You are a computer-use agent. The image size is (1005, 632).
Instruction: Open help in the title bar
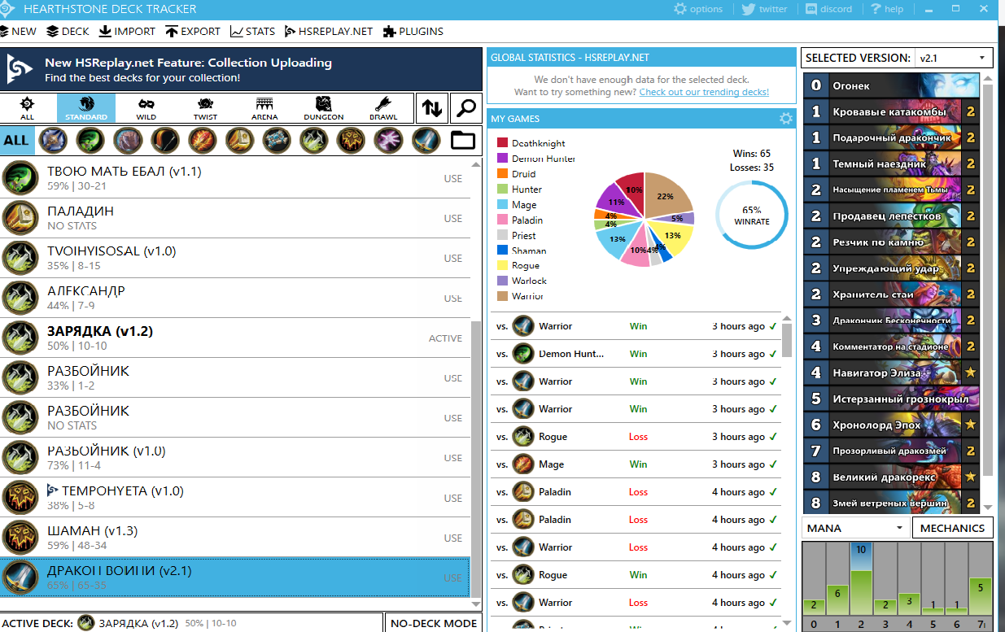pyautogui.click(x=886, y=9)
